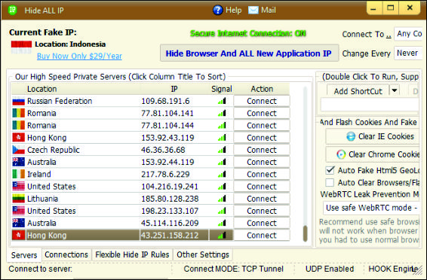Viewport: 427px width, 280px height.
Task: Enable Auto Clear Browsers/Flash checkbox
Action: pos(330,182)
